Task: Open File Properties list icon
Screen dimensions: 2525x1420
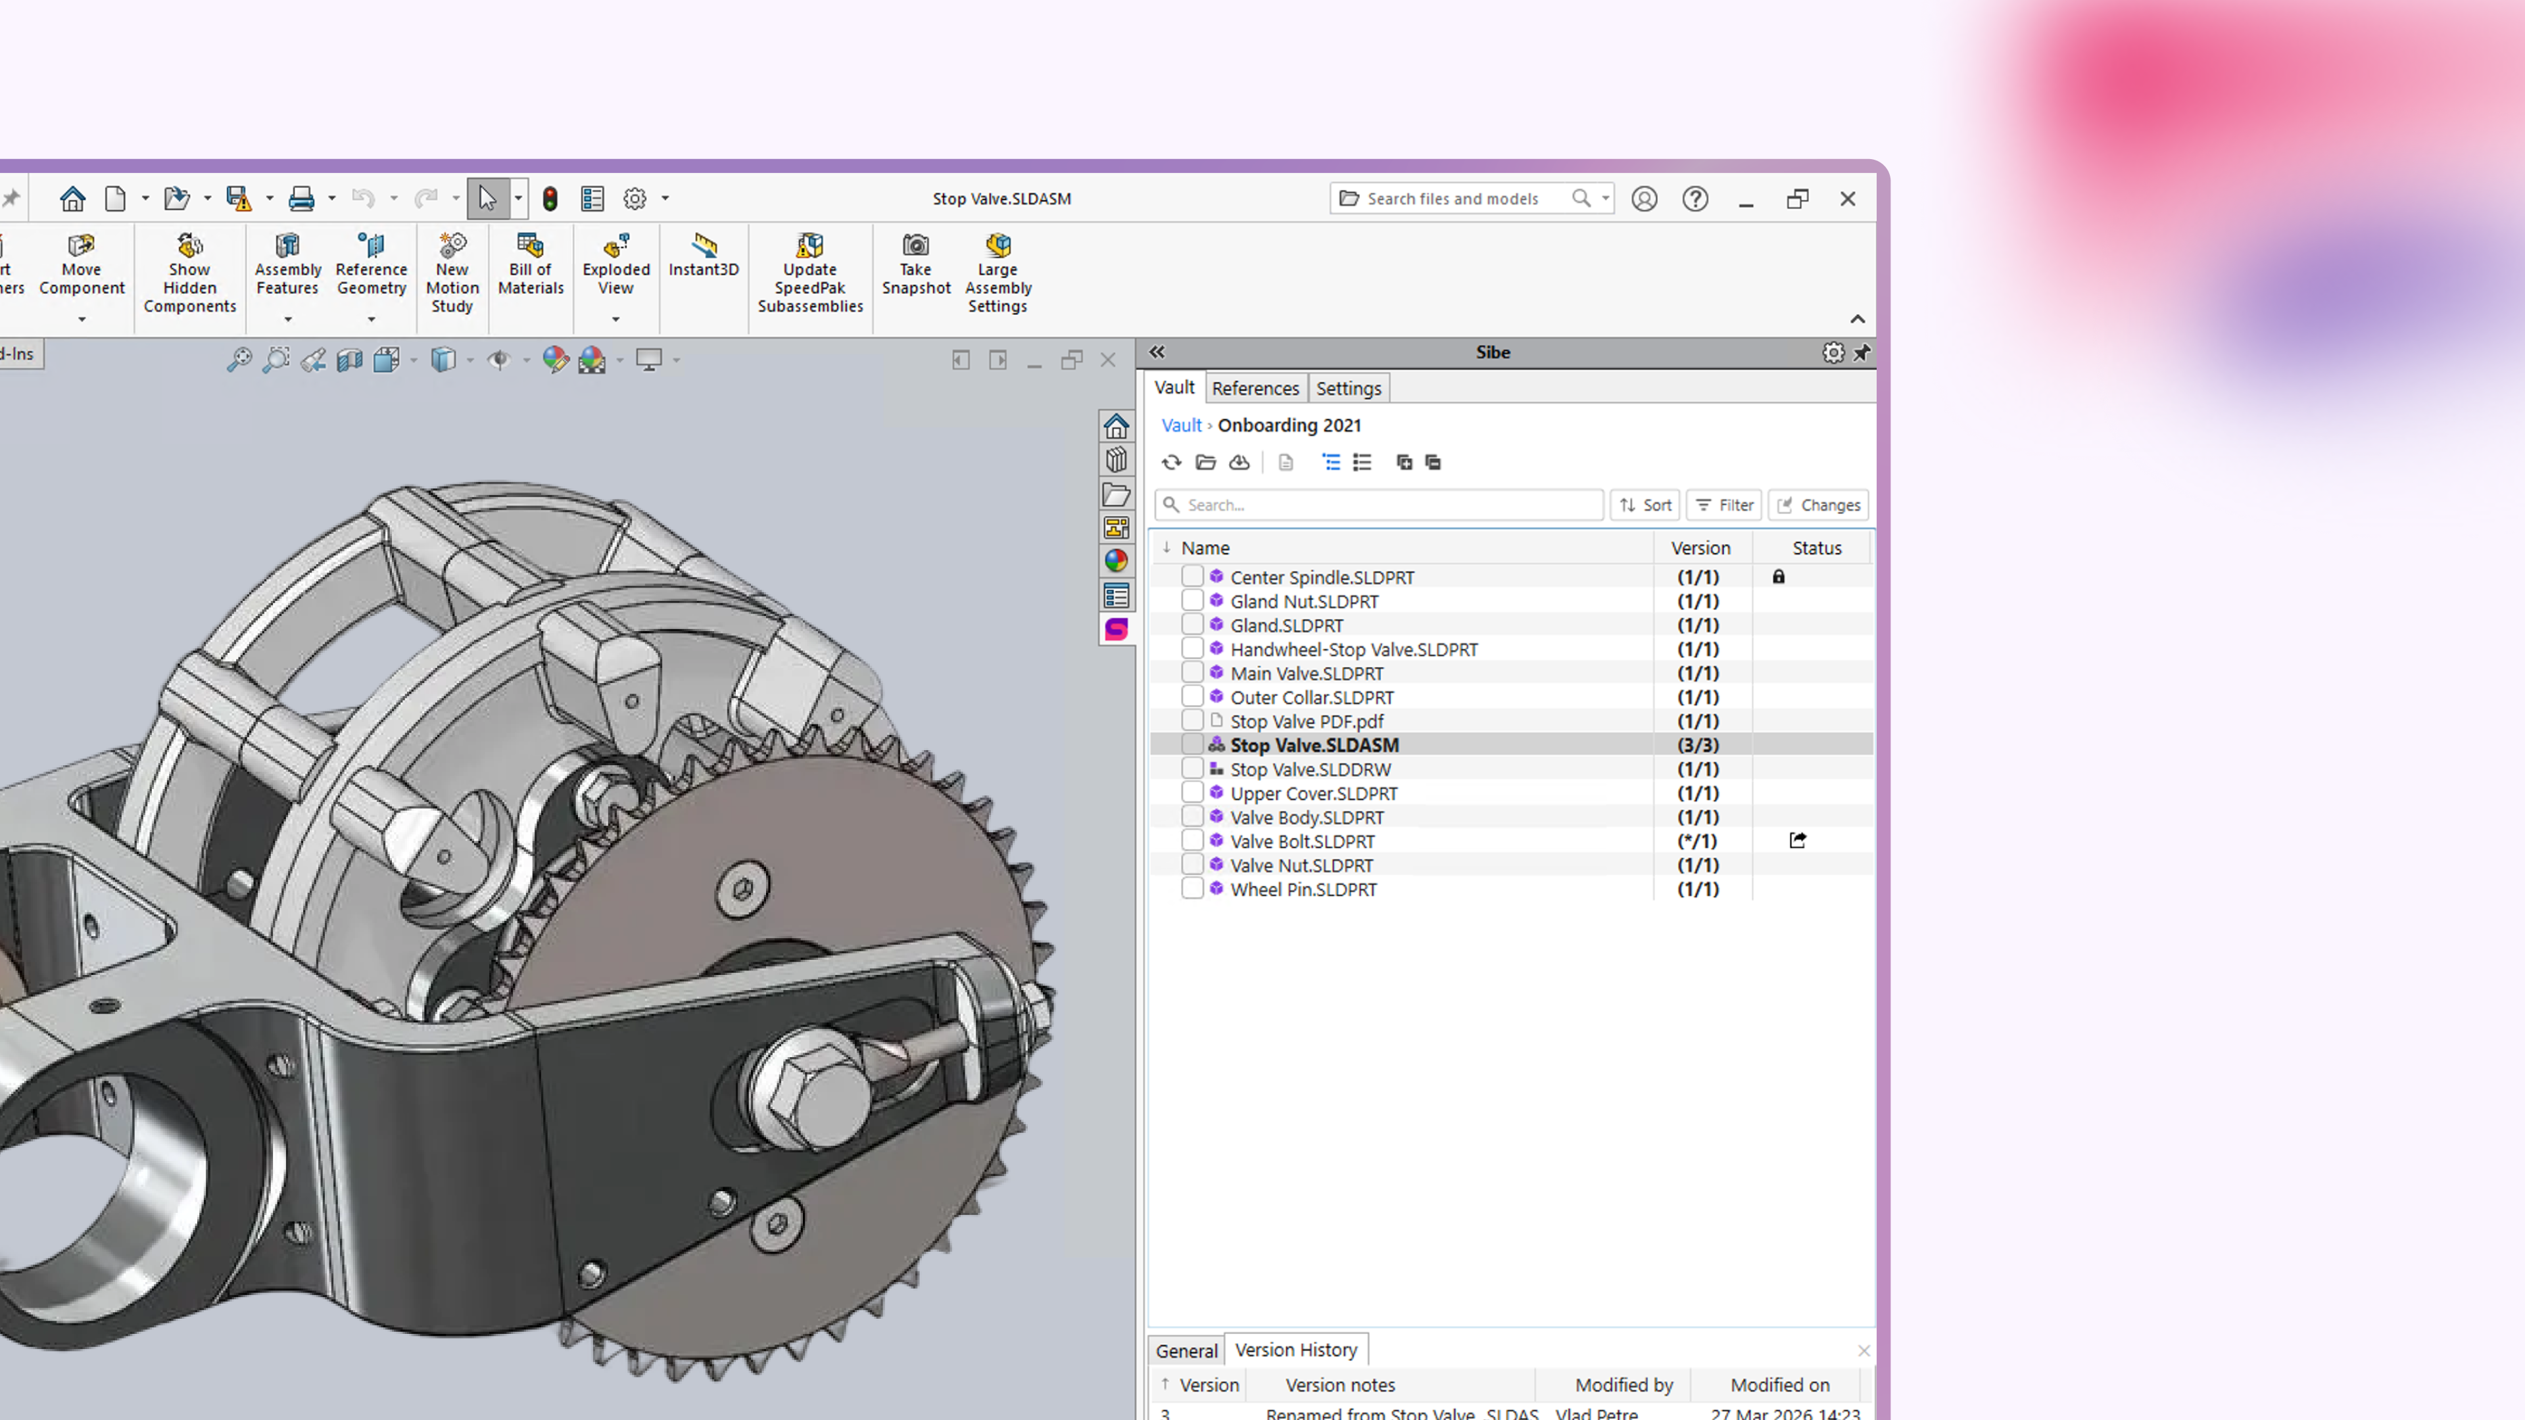Action: [x=593, y=199]
